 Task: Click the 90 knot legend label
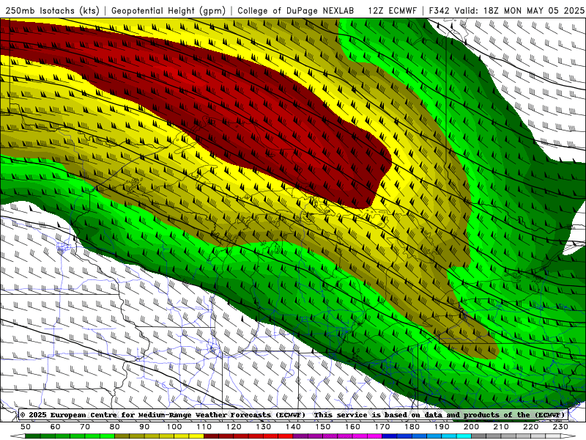click(x=144, y=427)
